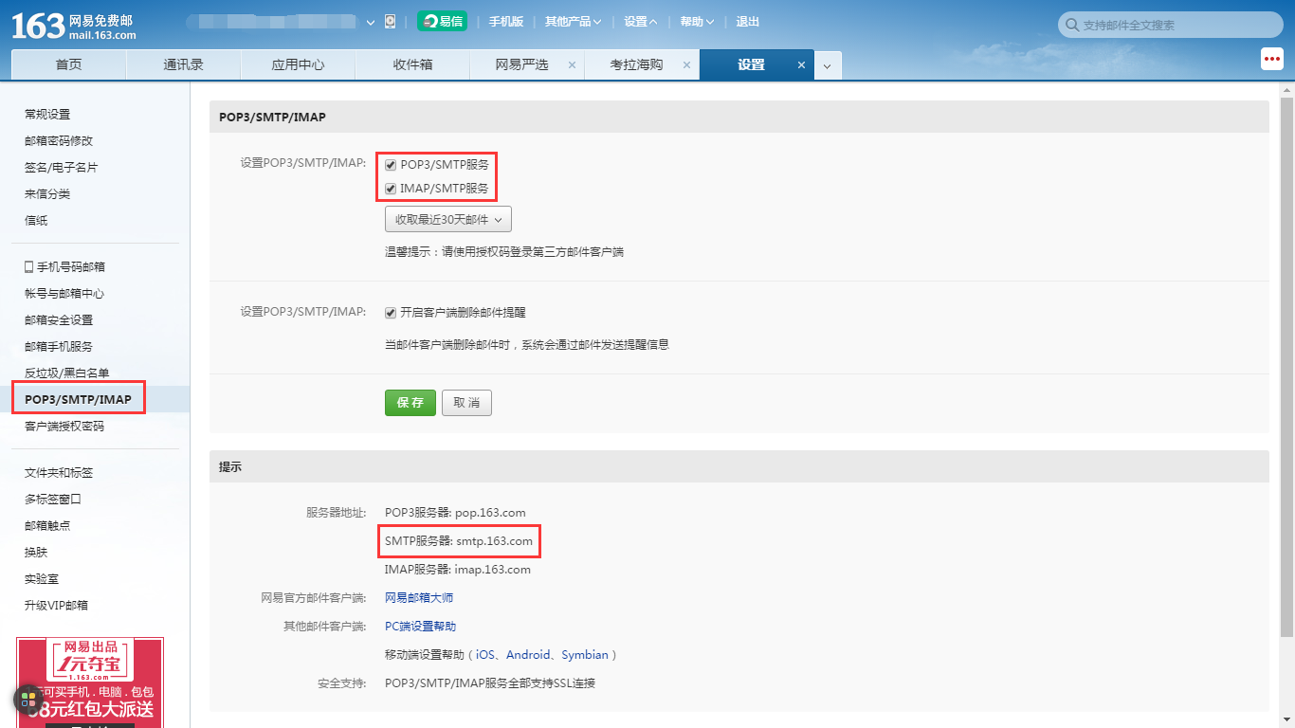The height and width of the screenshot is (728, 1295).
Task: Click the 163 NetEase mail logo
Action: 73,26
